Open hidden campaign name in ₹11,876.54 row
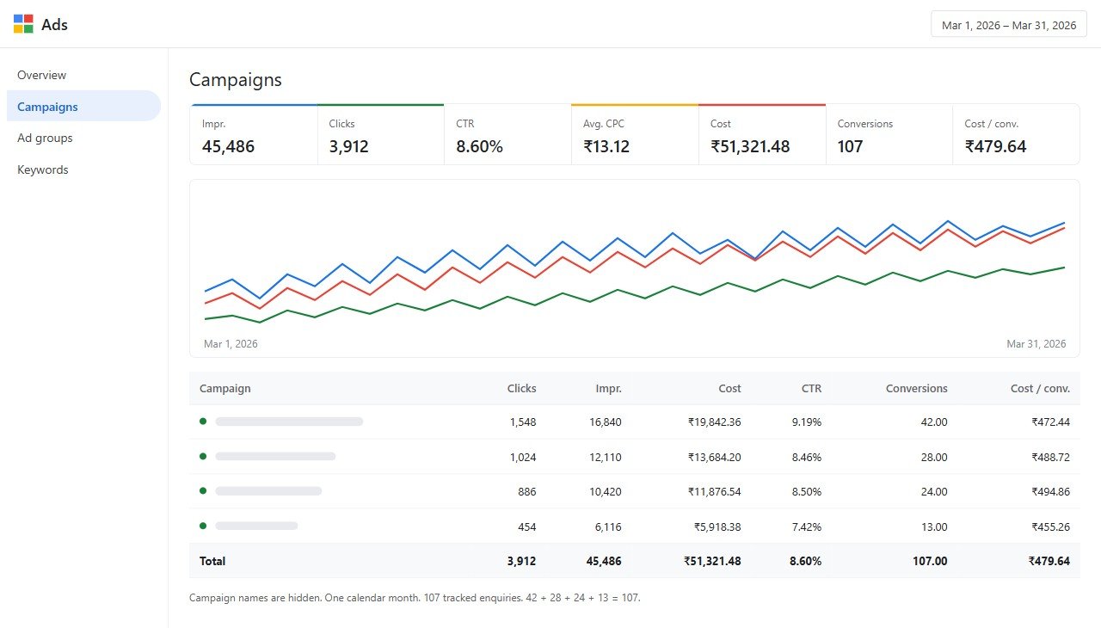Screen dimensions: 1101x628 click(268, 490)
